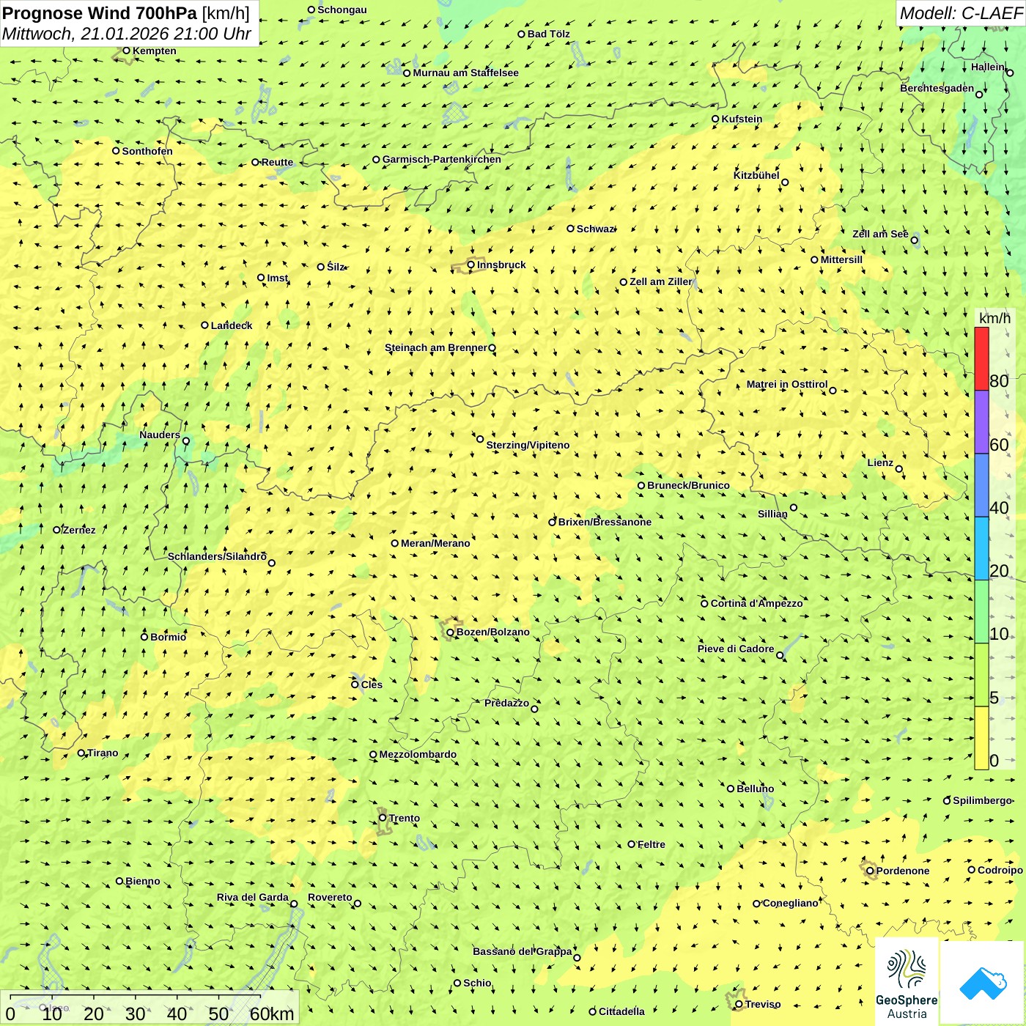Screen dimensions: 1026x1026
Task: Click the 'Rovereto' label
Action: pyautogui.click(x=330, y=897)
